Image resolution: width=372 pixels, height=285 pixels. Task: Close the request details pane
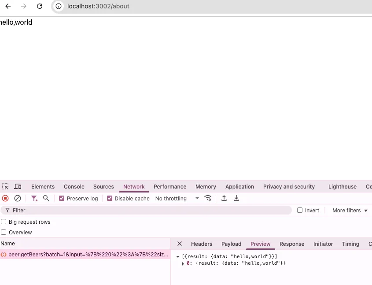click(180, 244)
